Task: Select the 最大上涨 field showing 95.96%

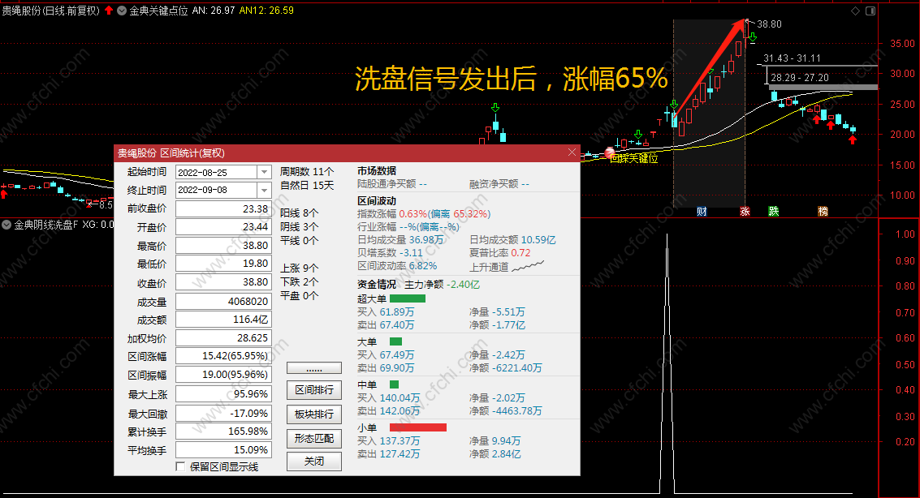Action: point(223,393)
